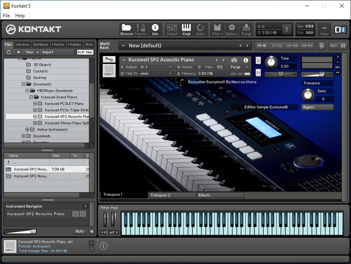Image resolution: width=351 pixels, height=264 pixels.
Task: Click the refresh icon in Files tab
Action: (x=9, y=52)
